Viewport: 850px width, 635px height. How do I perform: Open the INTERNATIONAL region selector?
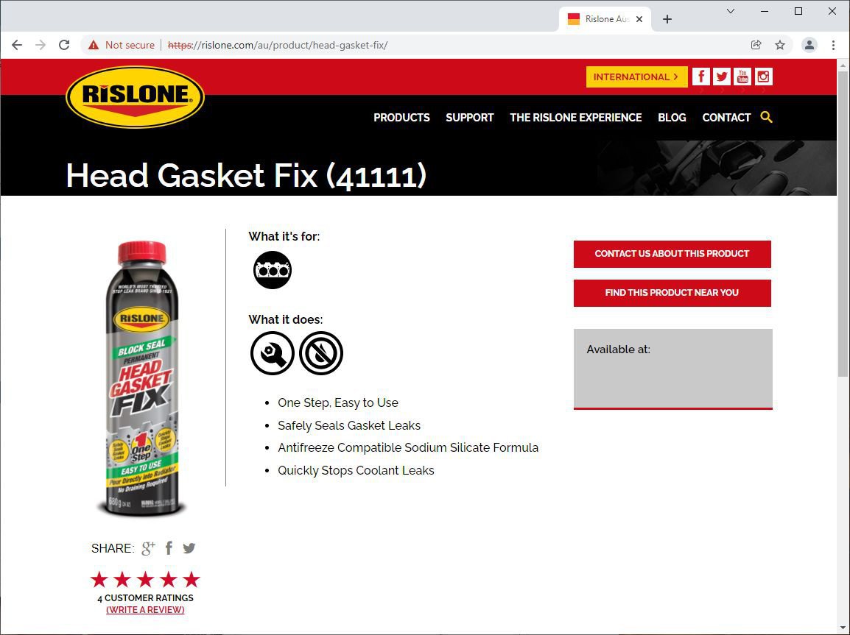(x=636, y=77)
